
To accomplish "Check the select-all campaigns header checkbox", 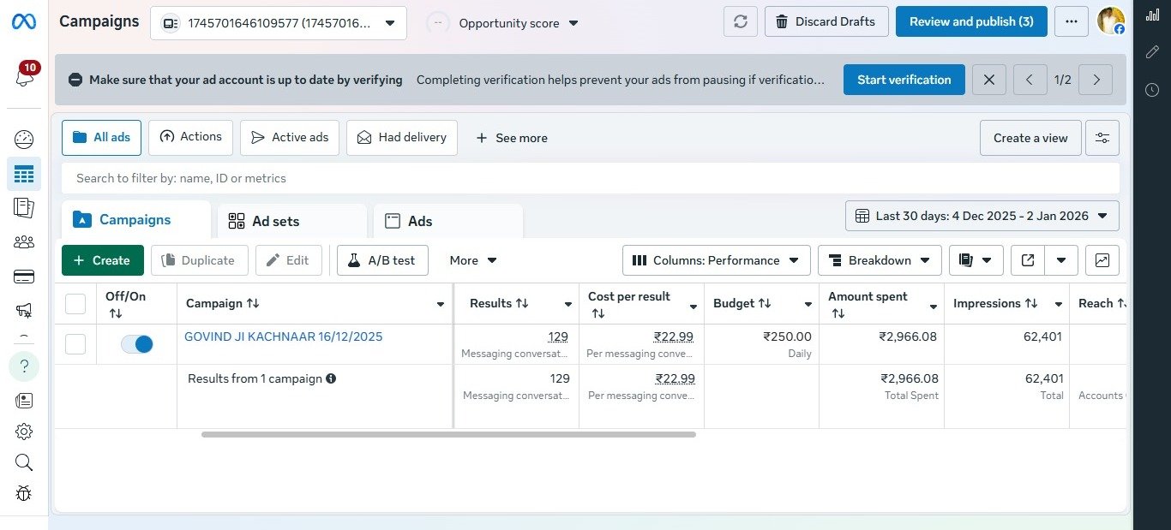I will click(75, 304).
